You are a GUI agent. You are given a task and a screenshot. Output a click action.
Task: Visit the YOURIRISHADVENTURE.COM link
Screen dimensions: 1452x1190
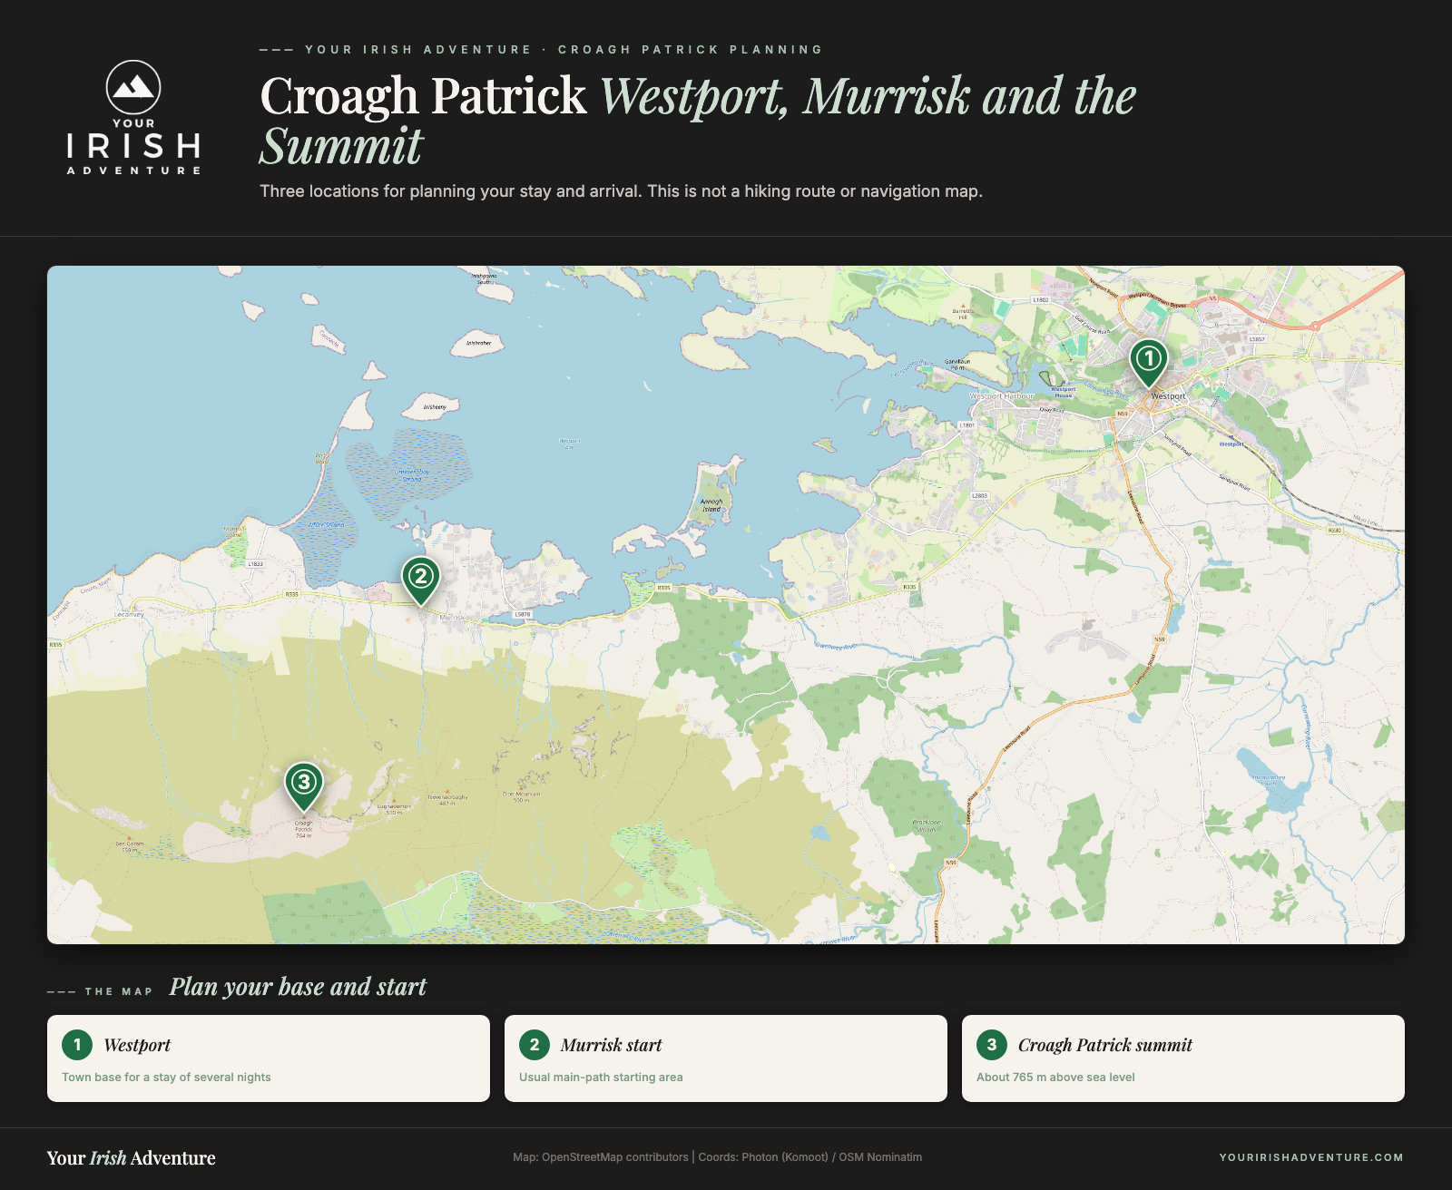1311,1157
